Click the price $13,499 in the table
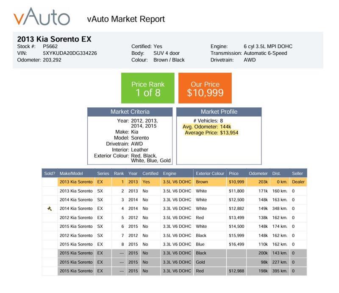 (236, 218)
